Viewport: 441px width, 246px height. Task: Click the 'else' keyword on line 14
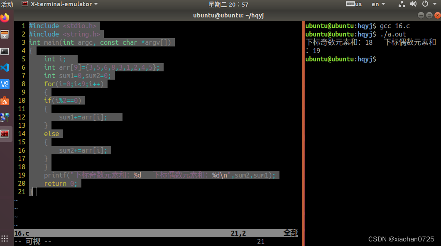pyautogui.click(x=51, y=134)
